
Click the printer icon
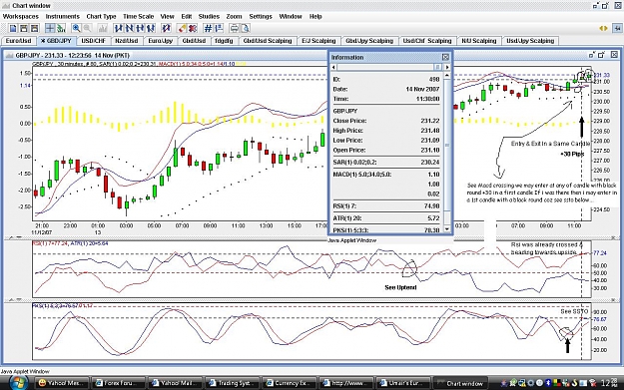click(x=235, y=28)
